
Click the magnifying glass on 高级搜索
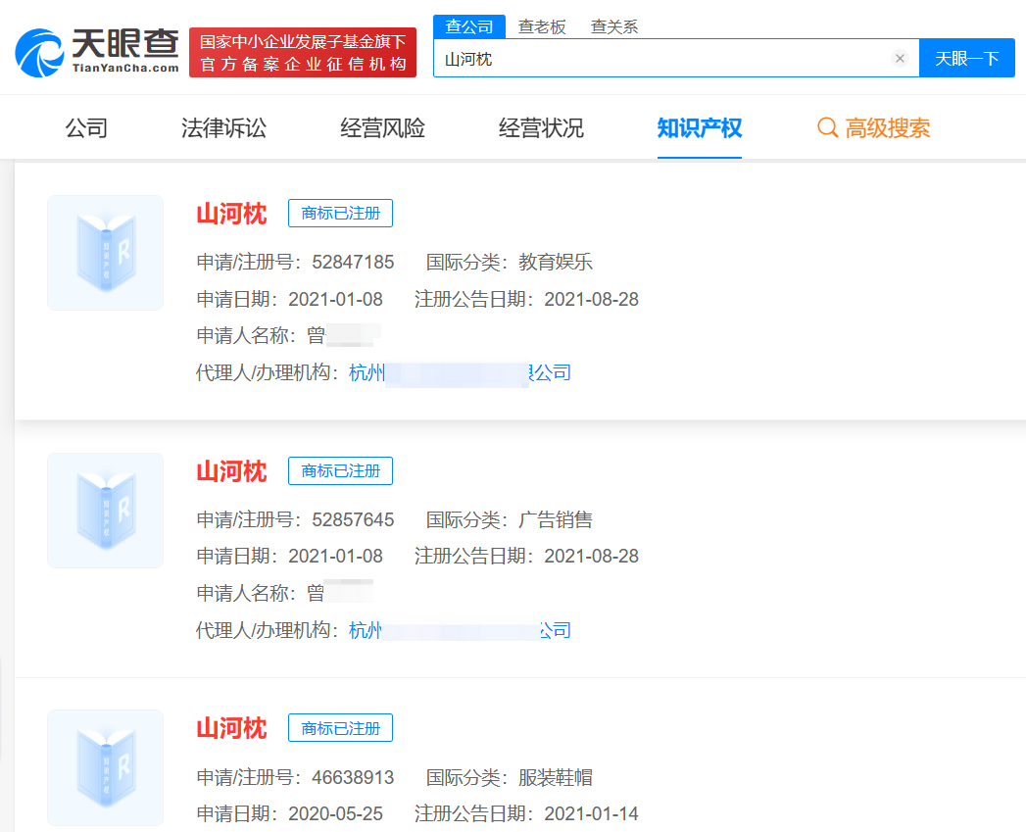827,127
